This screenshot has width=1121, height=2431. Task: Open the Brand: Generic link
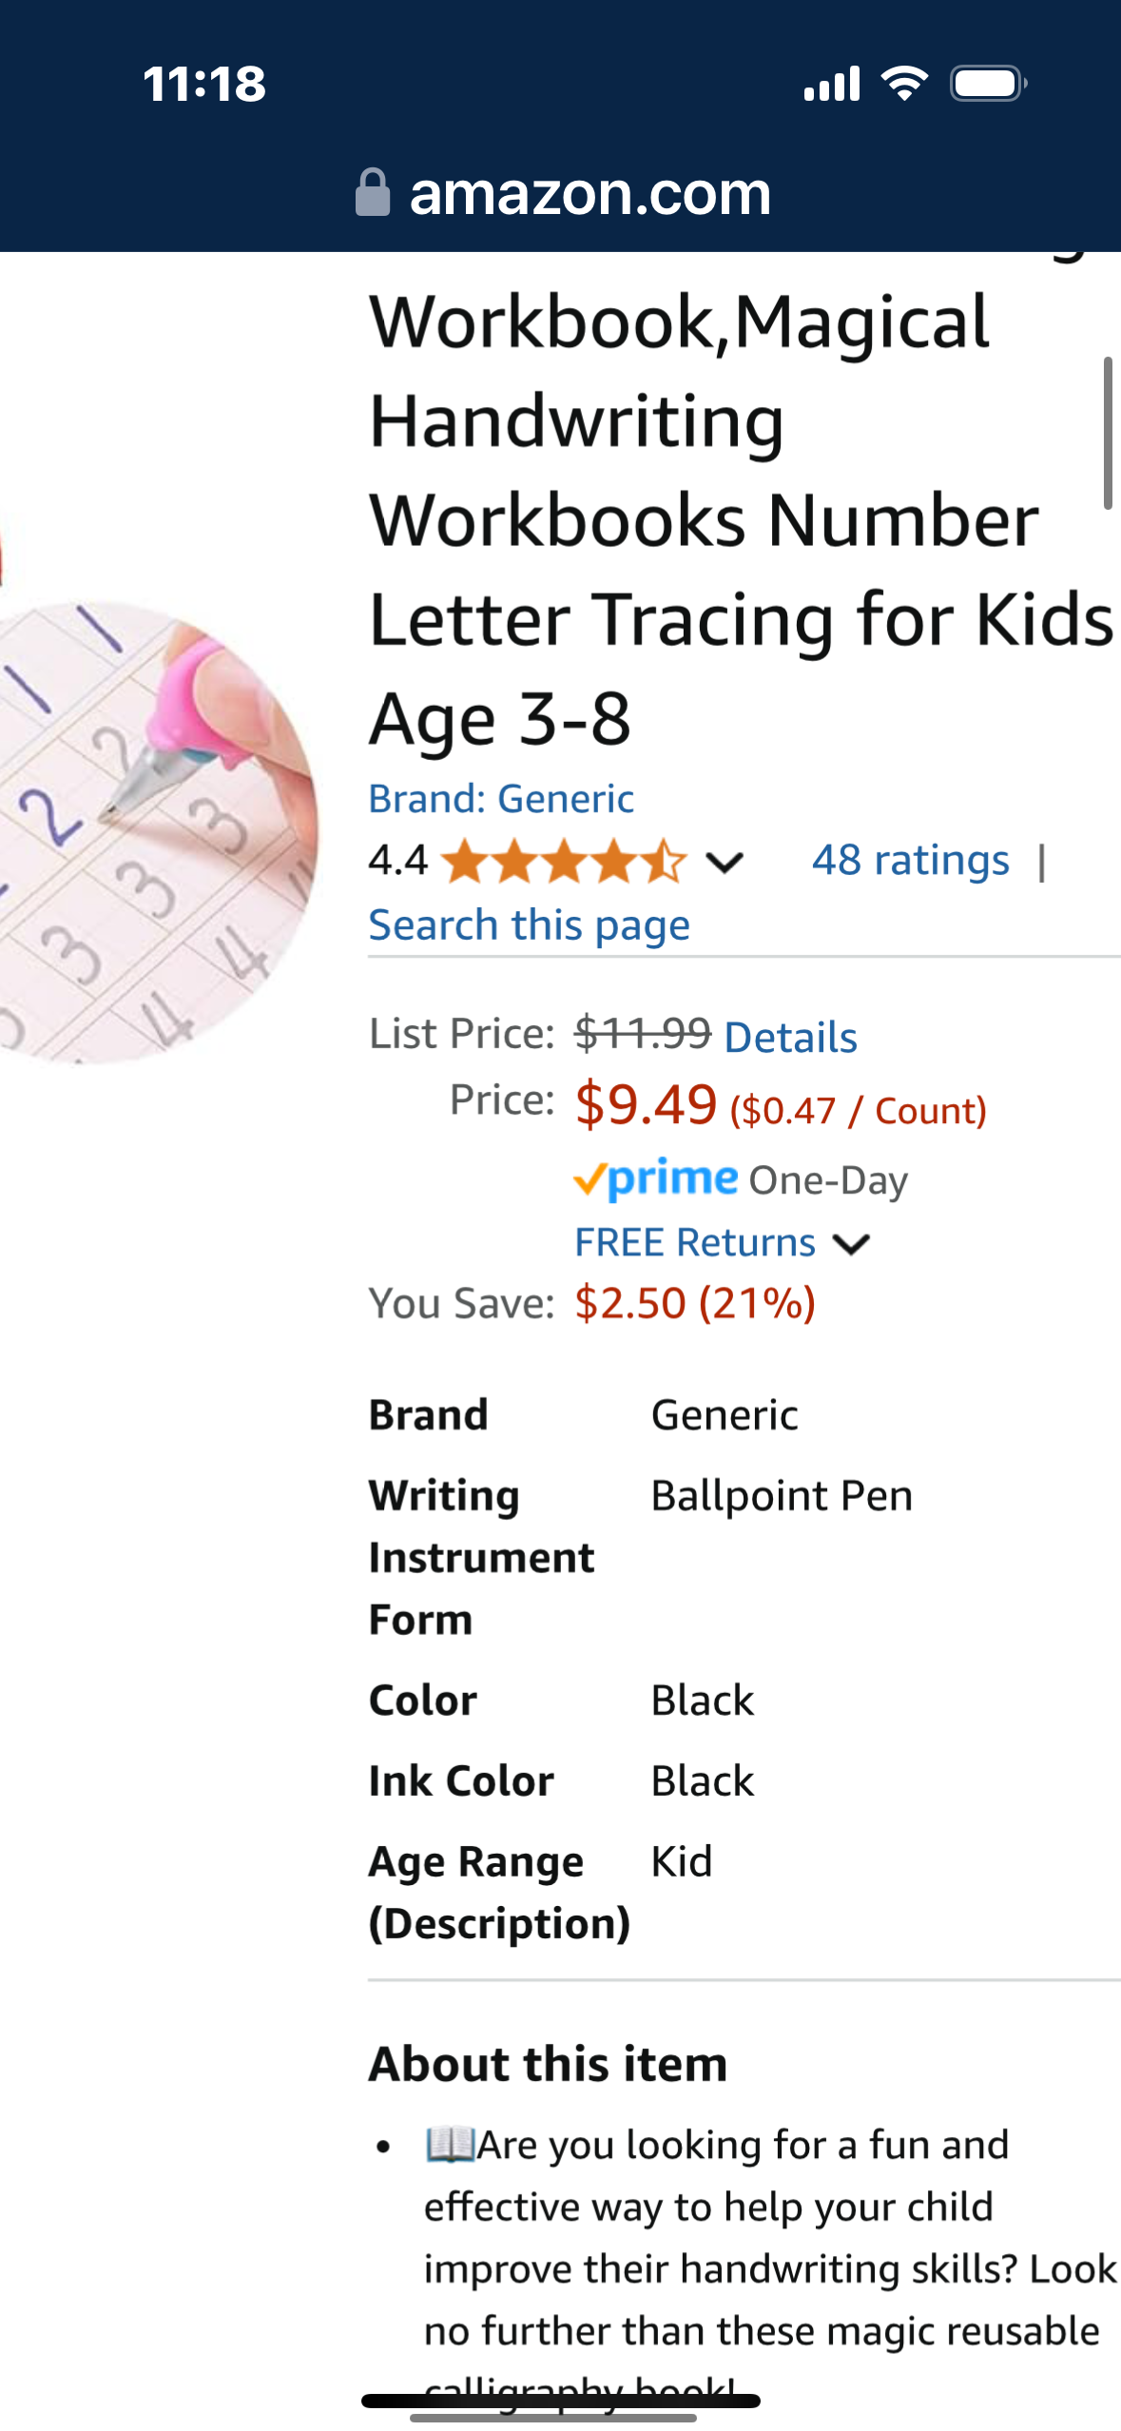coord(501,799)
